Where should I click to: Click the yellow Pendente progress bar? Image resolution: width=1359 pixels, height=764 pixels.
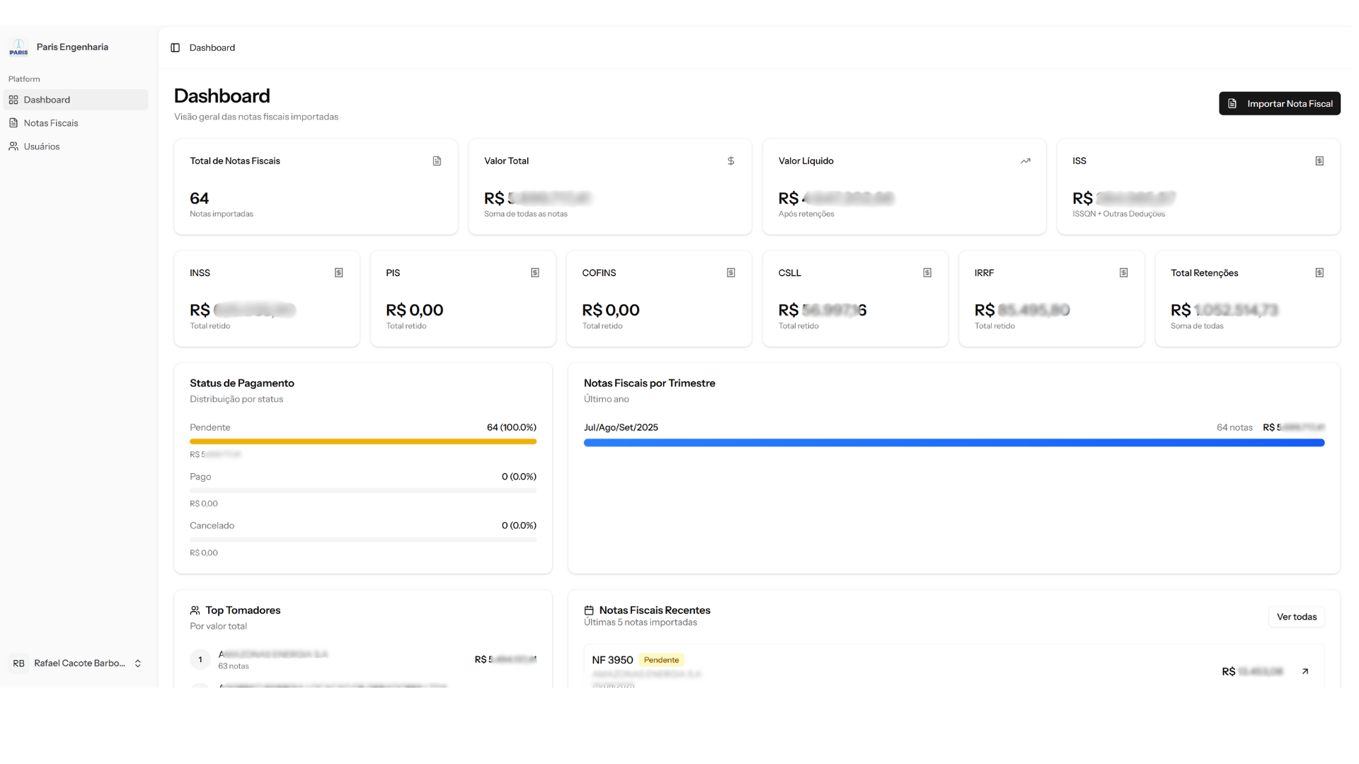[362, 441]
